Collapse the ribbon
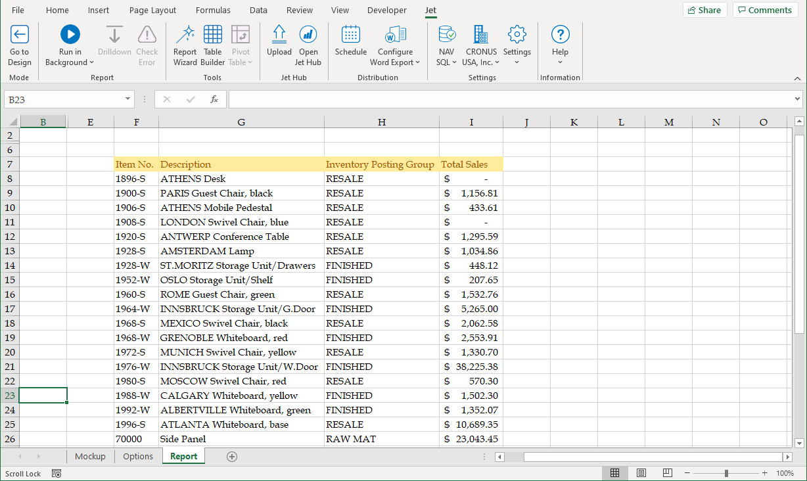 (x=797, y=78)
